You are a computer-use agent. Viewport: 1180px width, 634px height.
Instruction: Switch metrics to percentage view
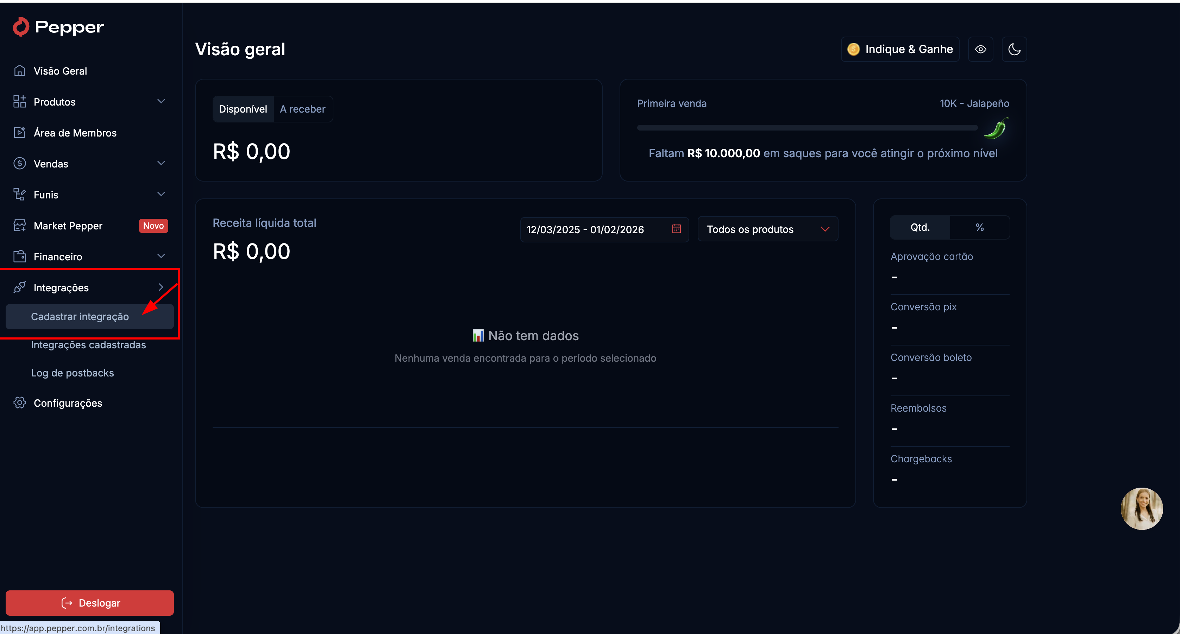tap(979, 228)
